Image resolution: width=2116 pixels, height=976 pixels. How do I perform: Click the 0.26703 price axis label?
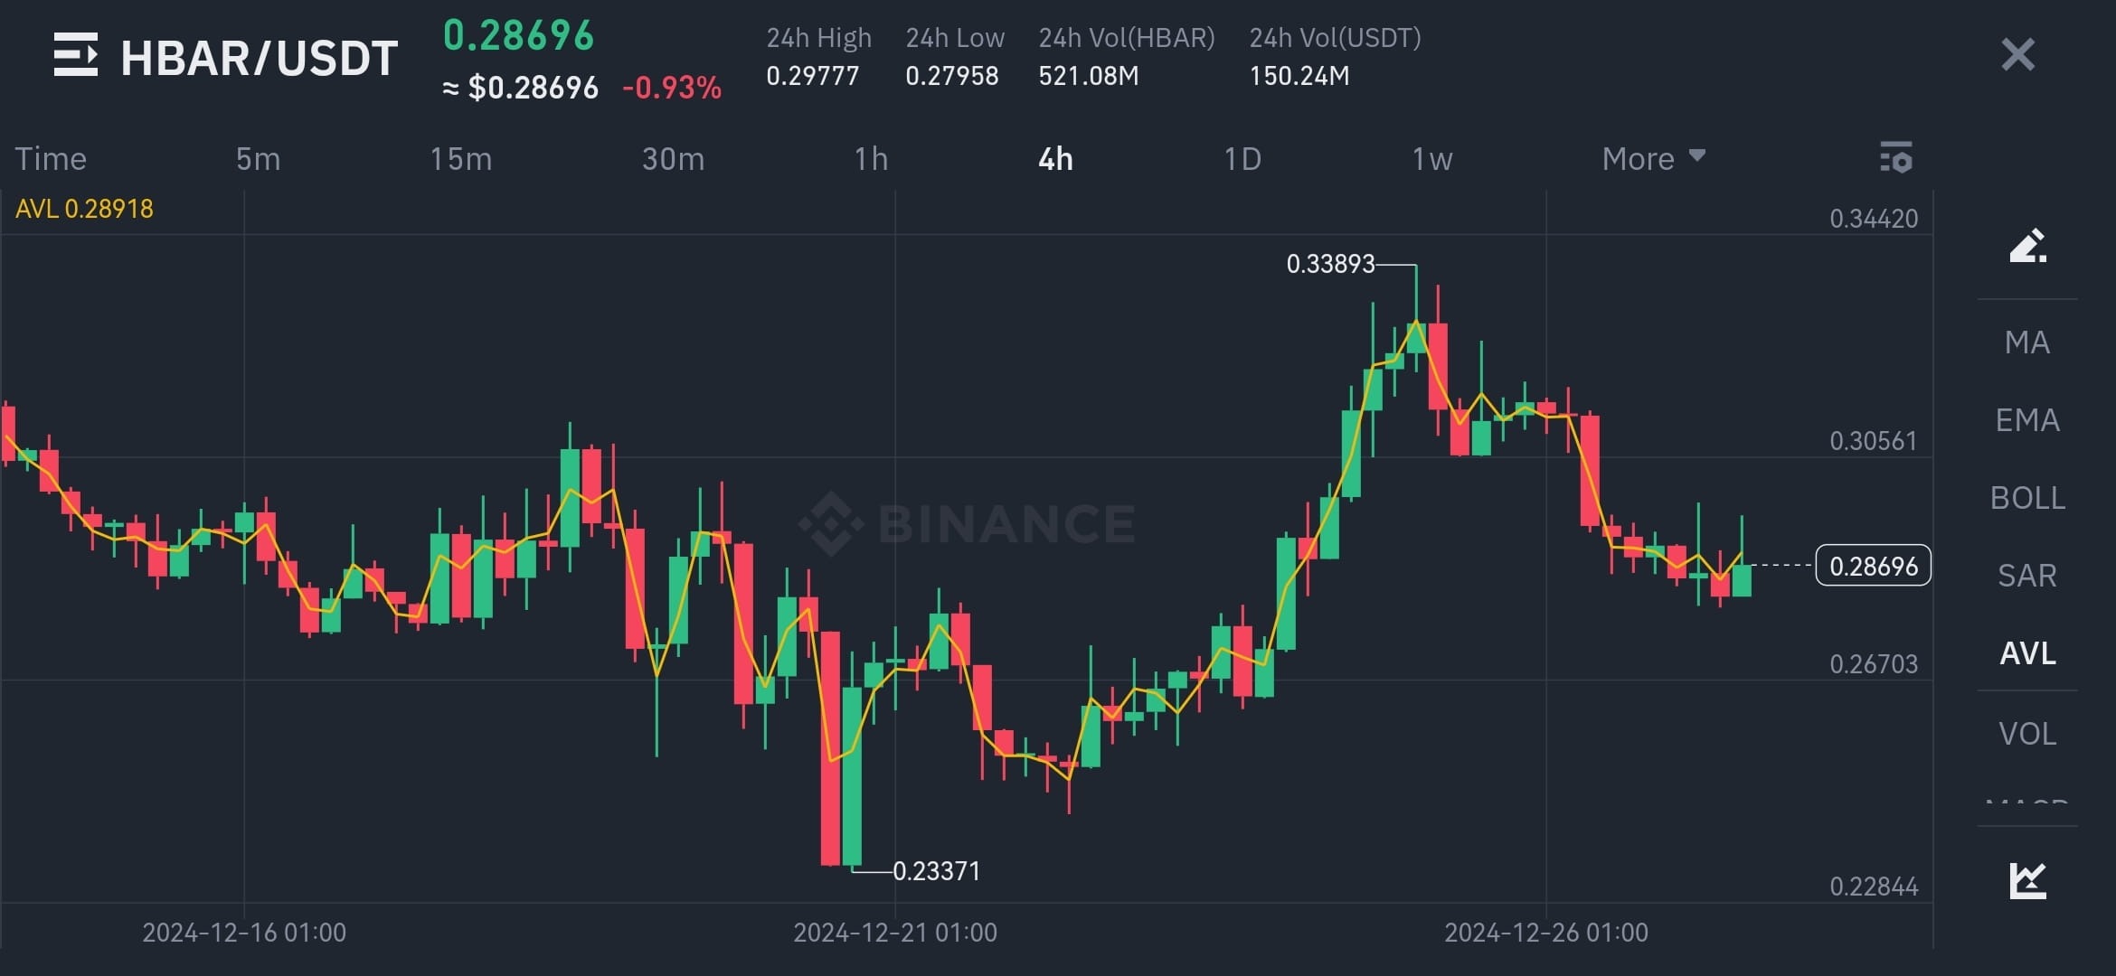1874,664
